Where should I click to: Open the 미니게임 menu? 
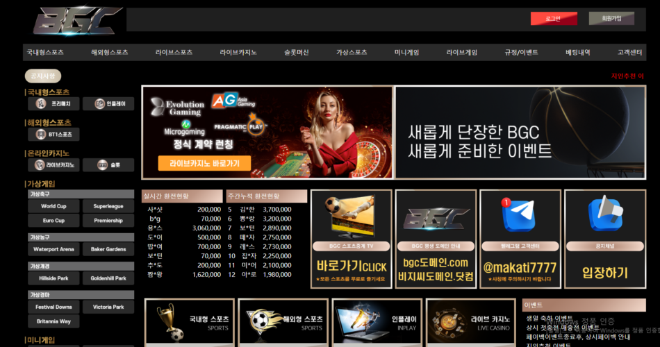(x=406, y=53)
